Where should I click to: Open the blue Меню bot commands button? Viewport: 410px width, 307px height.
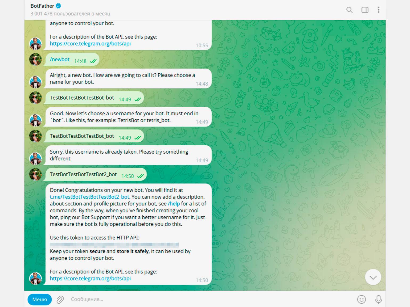[40, 300]
